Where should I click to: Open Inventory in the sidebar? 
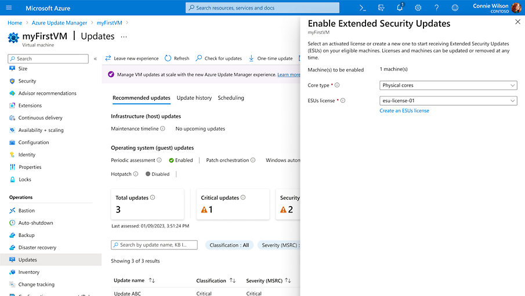[x=29, y=272]
